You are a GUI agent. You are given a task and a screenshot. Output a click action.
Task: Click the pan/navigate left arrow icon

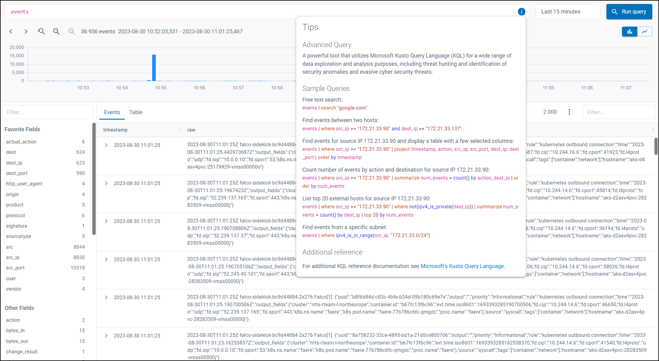(x=12, y=32)
